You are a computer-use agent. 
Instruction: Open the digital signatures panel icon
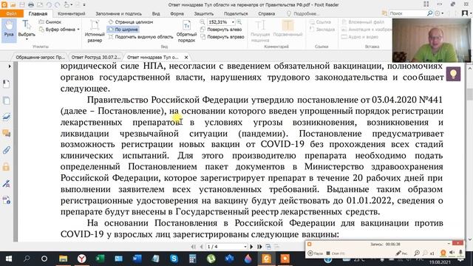coord(6,183)
